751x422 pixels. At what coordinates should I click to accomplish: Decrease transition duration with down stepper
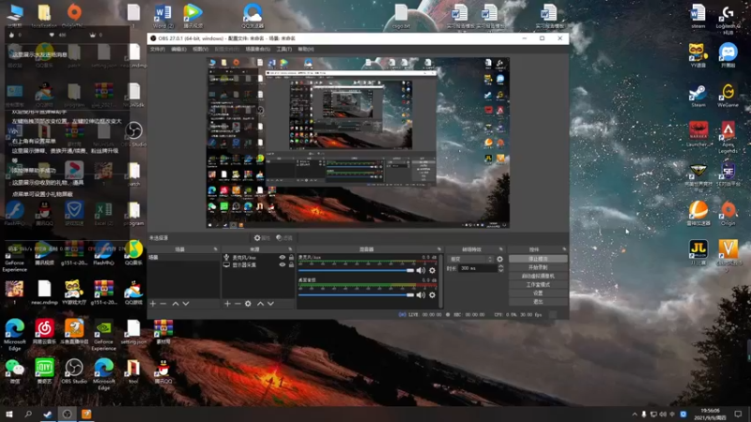click(x=500, y=271)
